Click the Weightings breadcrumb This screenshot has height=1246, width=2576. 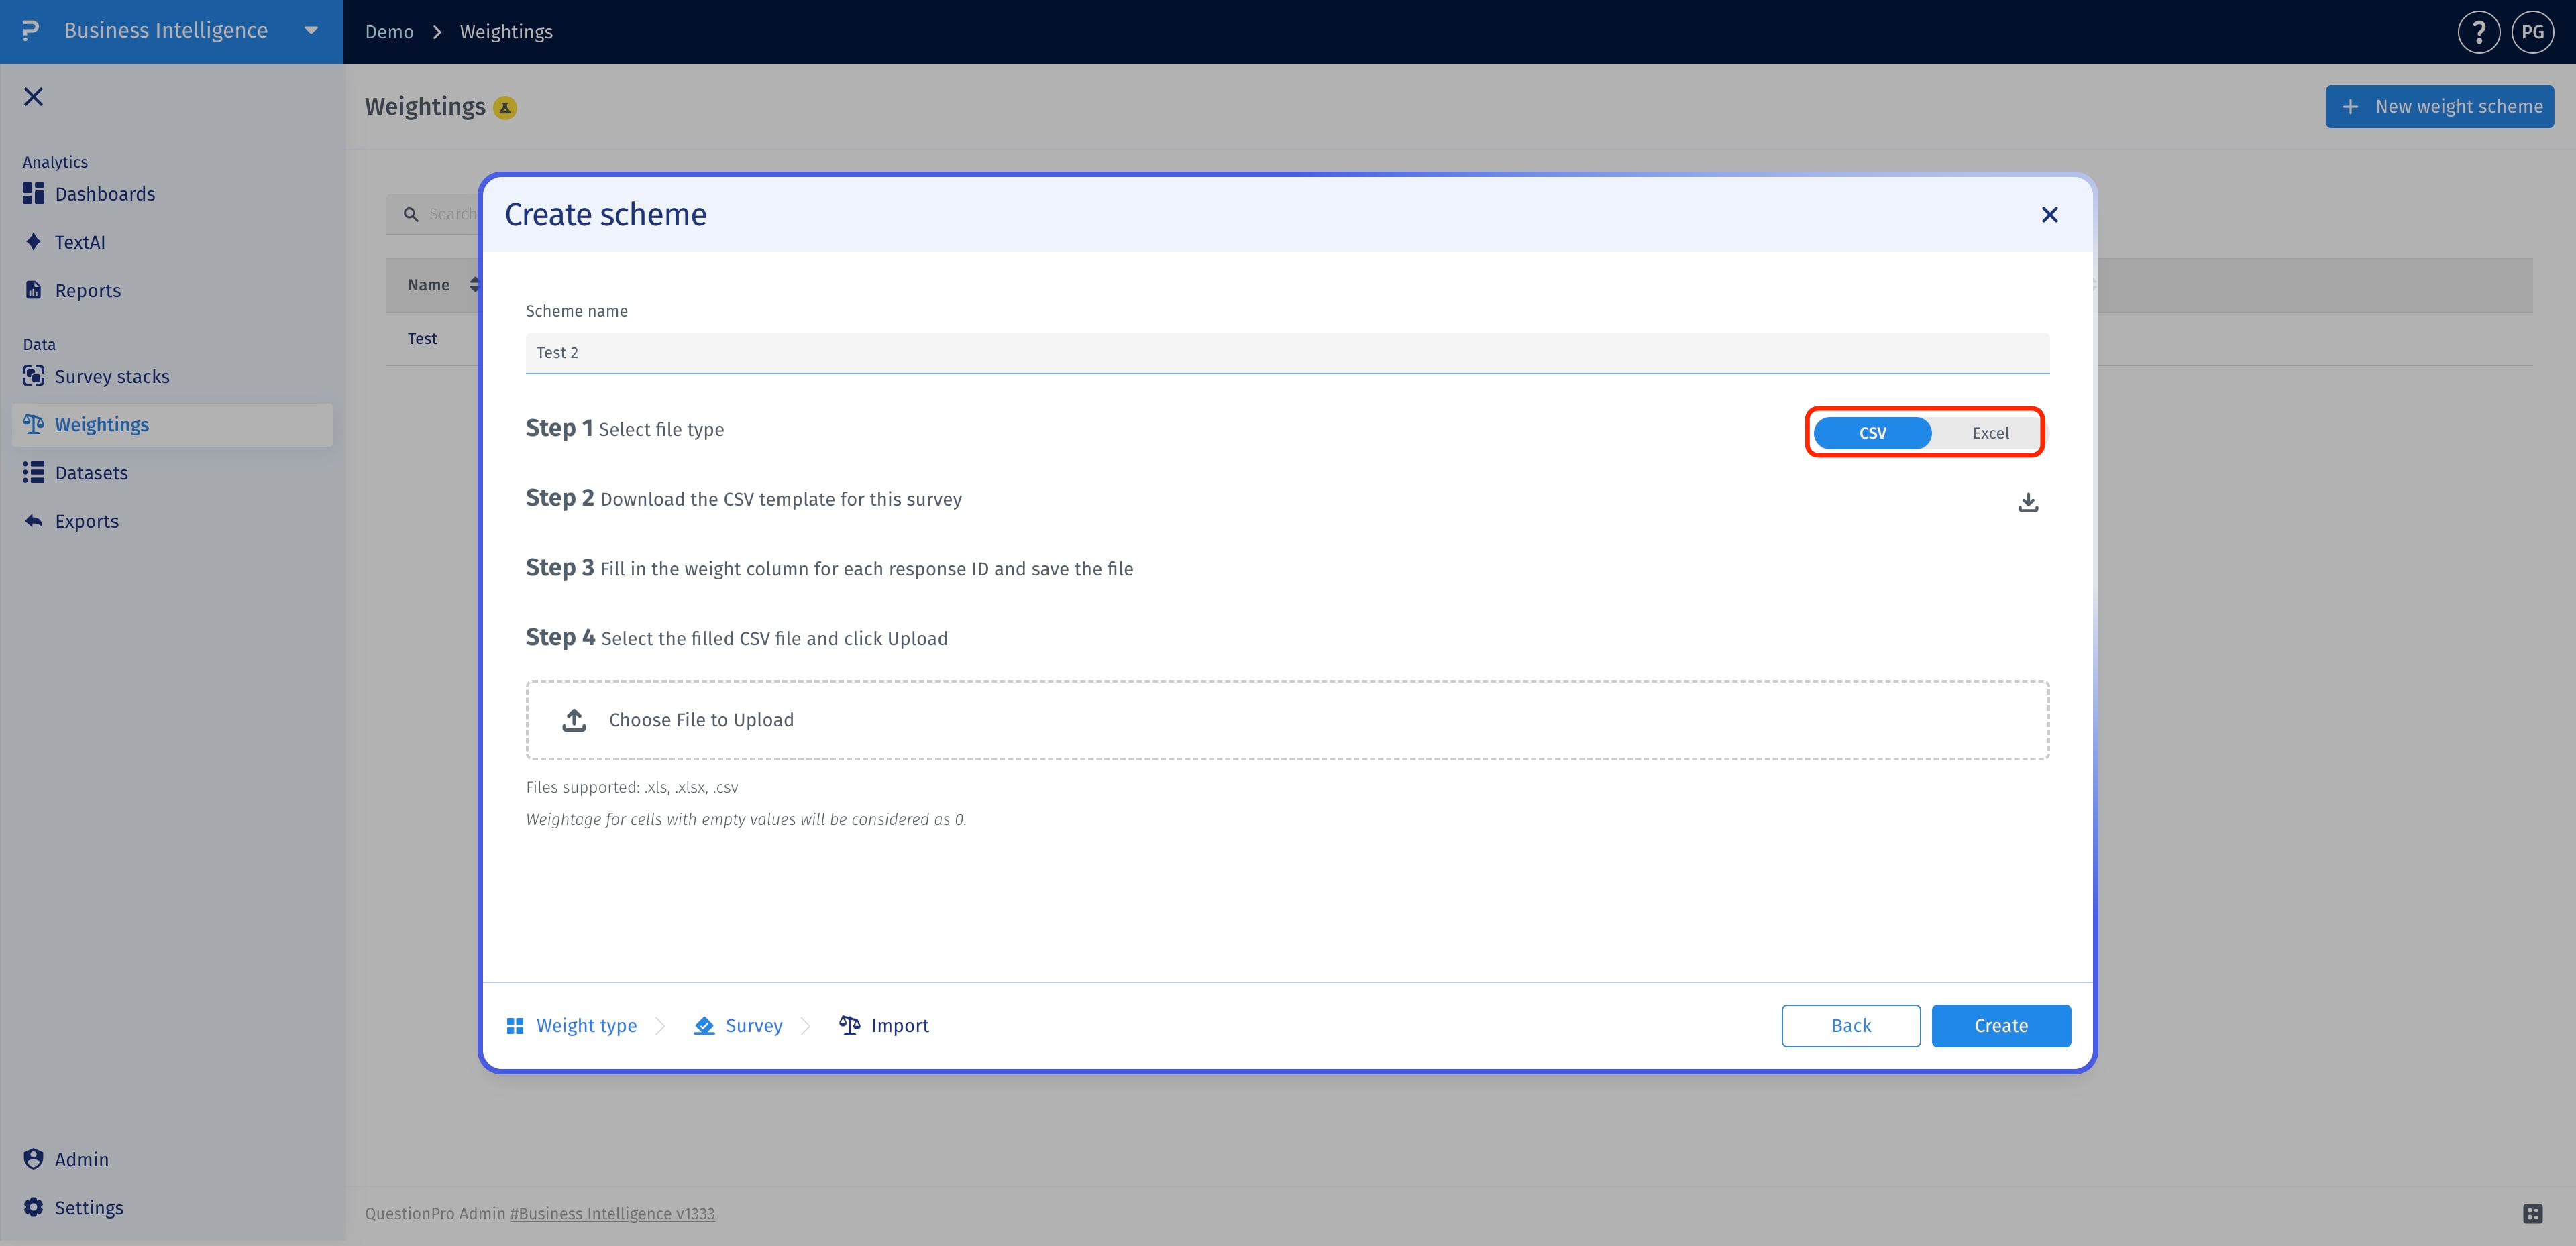coord(506,32)
